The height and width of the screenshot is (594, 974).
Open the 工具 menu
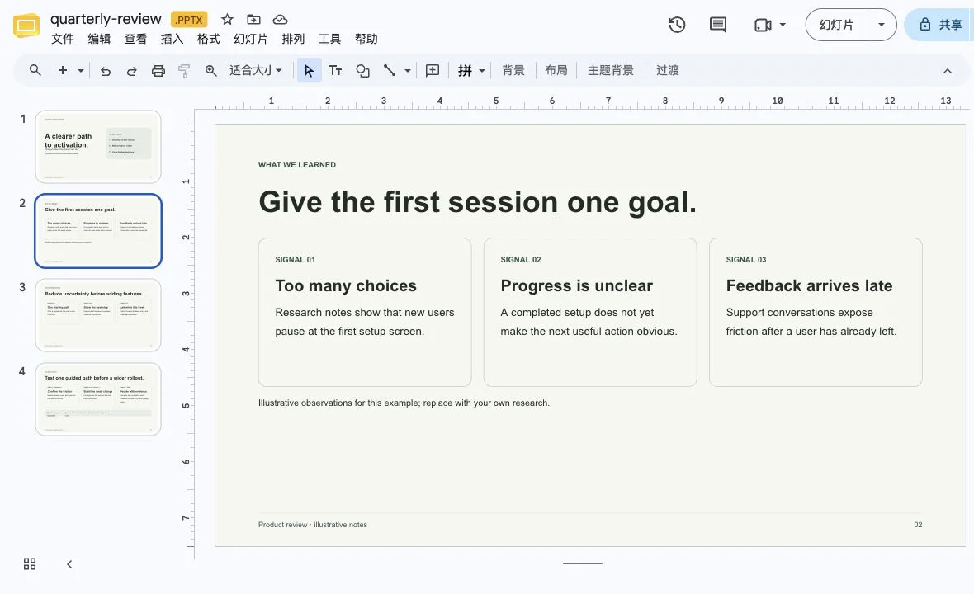coord(330,39)
